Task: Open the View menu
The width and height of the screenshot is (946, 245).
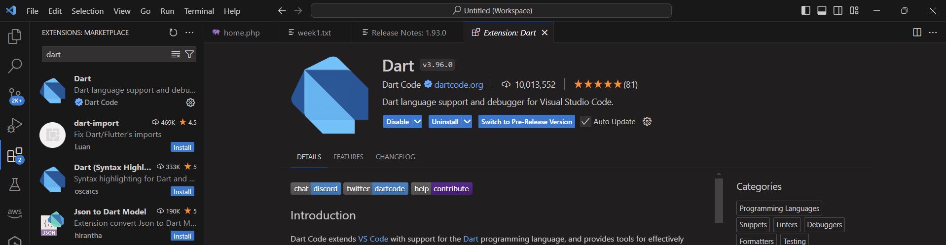Action: 122,11
